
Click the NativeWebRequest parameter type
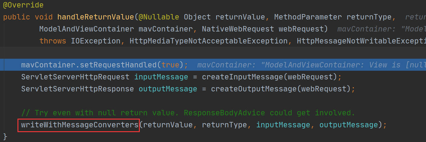click(238, 29)
